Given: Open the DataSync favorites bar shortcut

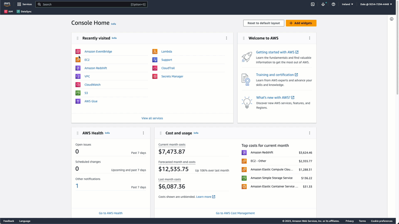Looking at the screenshot, I should click(x=24, y=12).
